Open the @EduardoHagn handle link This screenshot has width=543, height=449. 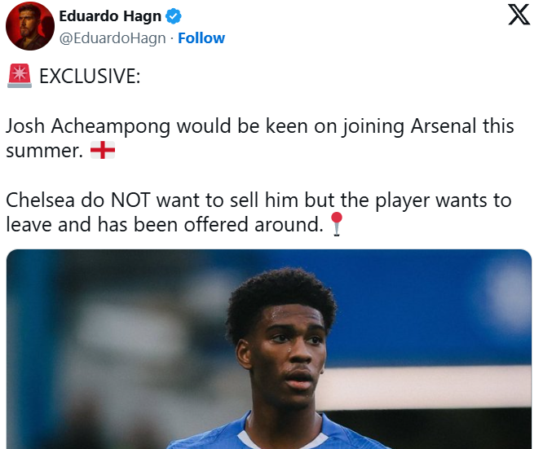(113, 38)
